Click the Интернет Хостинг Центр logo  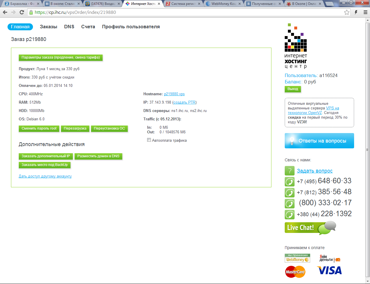[x=296, y=46]
